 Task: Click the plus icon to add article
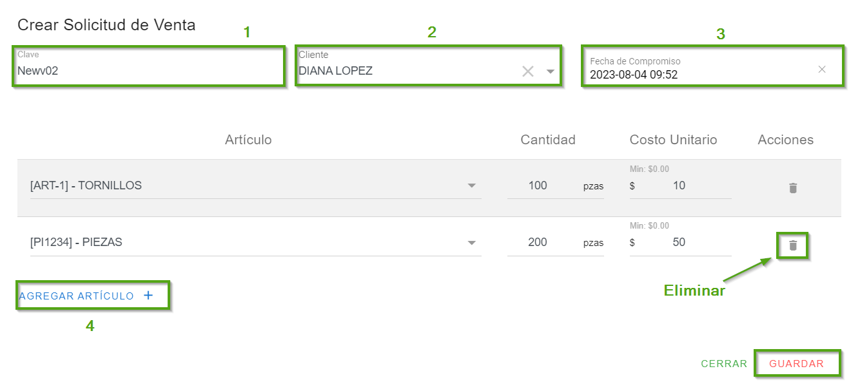tap(148, 296)
